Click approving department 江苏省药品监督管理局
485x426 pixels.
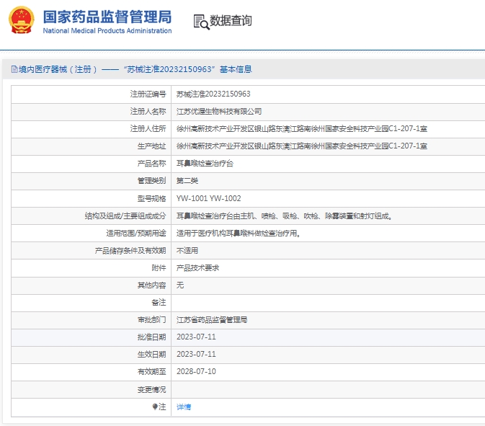click(x=212, y=320)
